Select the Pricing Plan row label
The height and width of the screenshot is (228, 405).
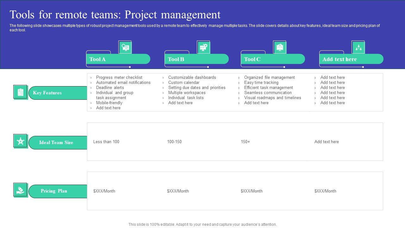54,191
